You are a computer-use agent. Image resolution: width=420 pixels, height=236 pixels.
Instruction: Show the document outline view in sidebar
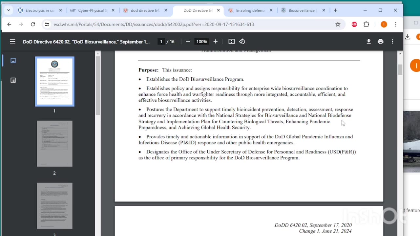click(13, 80)
